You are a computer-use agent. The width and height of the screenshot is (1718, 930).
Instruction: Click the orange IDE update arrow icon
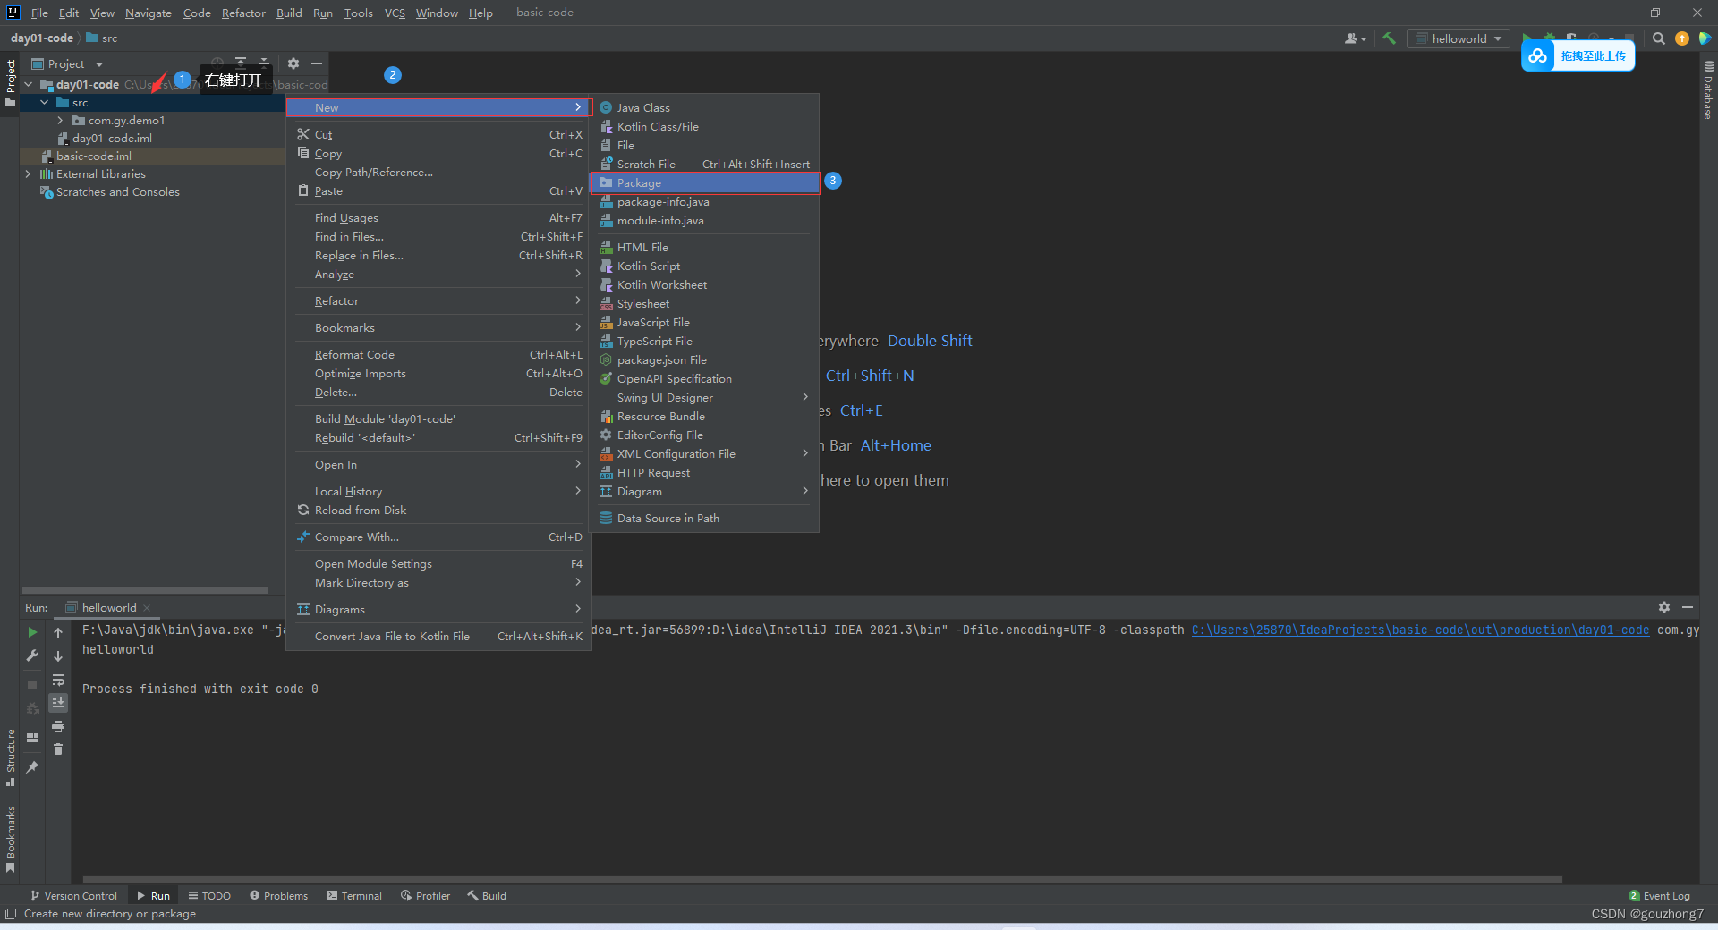[x=1682, y=38]
